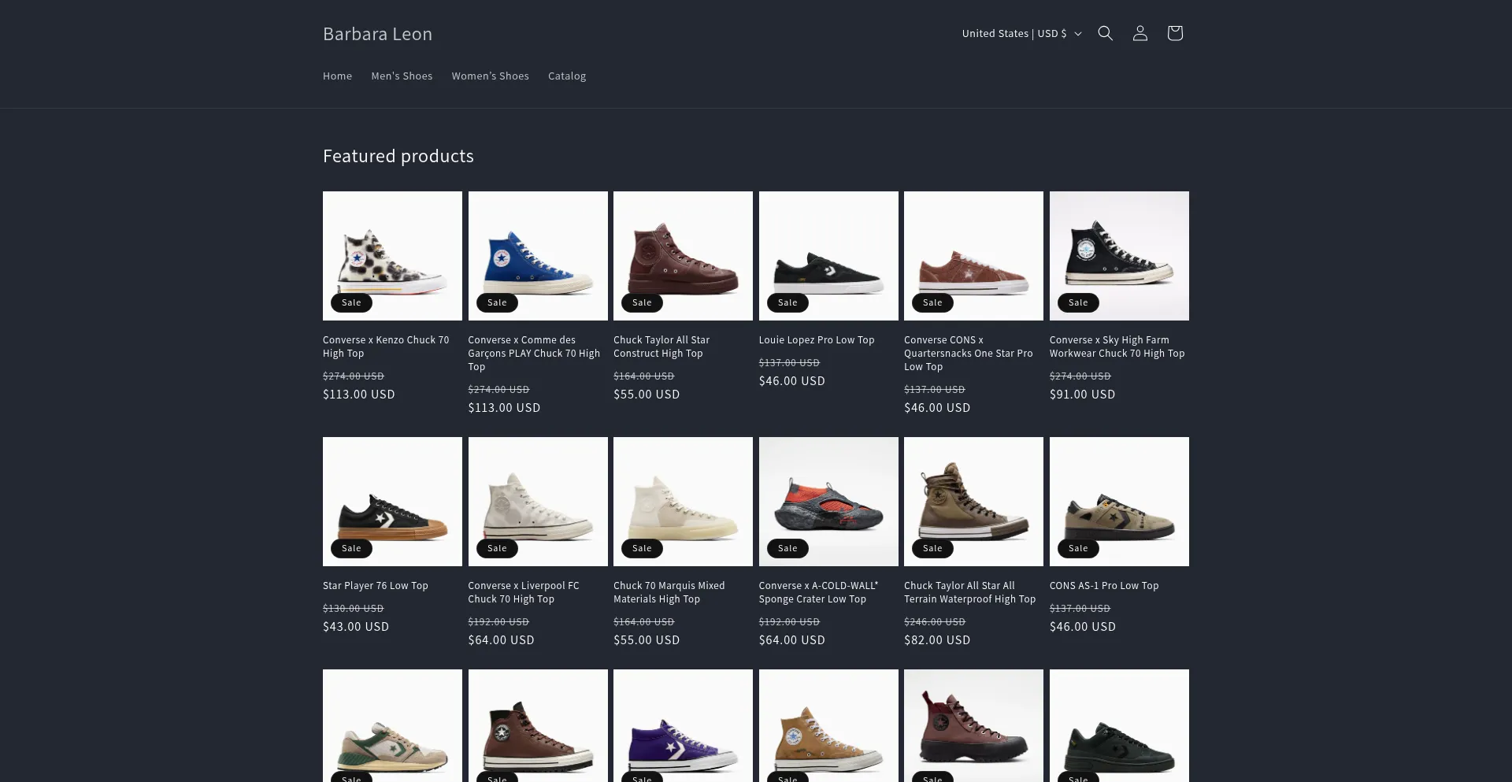Open Converse x Kenzo Chuck 70 High Top link
The image size is (1512, 782).
coord(386,347)
